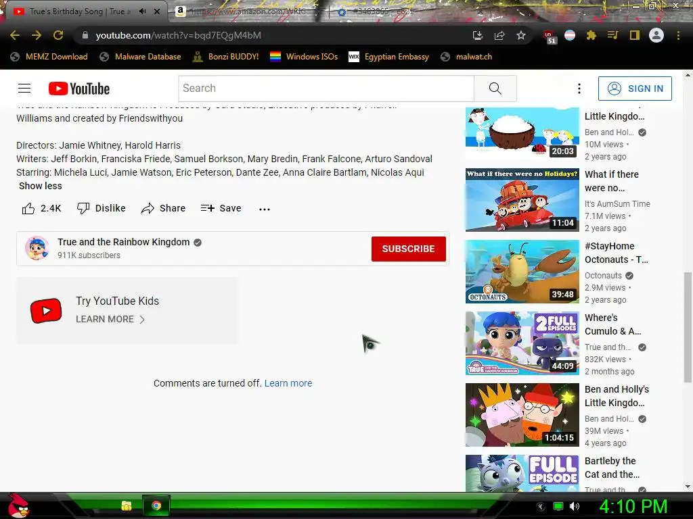Switch to the Amazon tab

tap(248, 11)
